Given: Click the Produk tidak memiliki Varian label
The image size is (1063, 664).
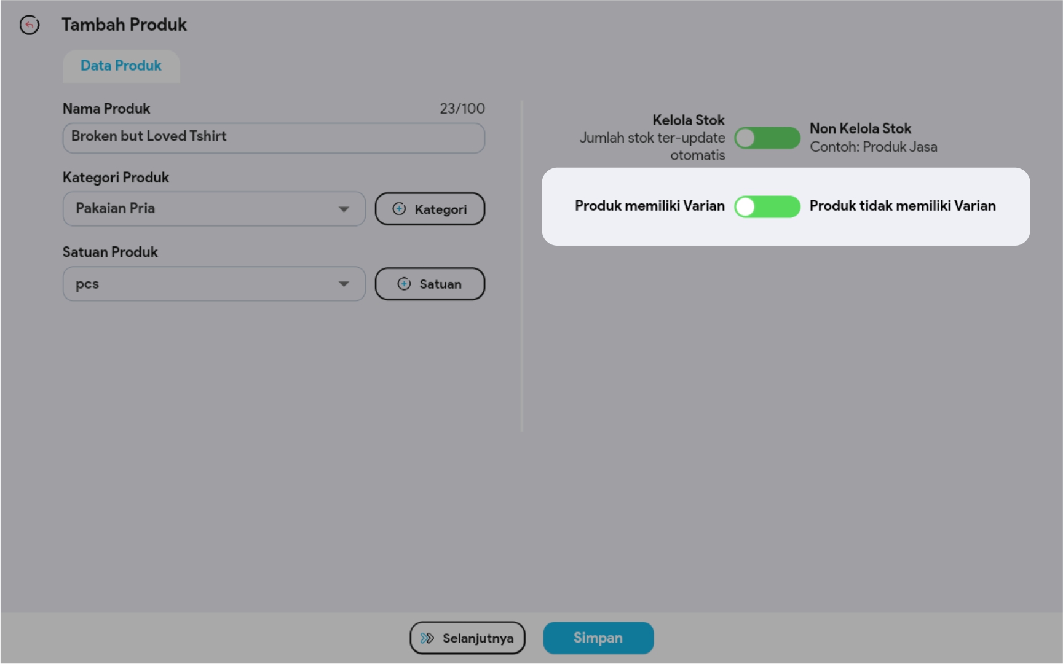Looking at the screenshot, I should (902, 206).
